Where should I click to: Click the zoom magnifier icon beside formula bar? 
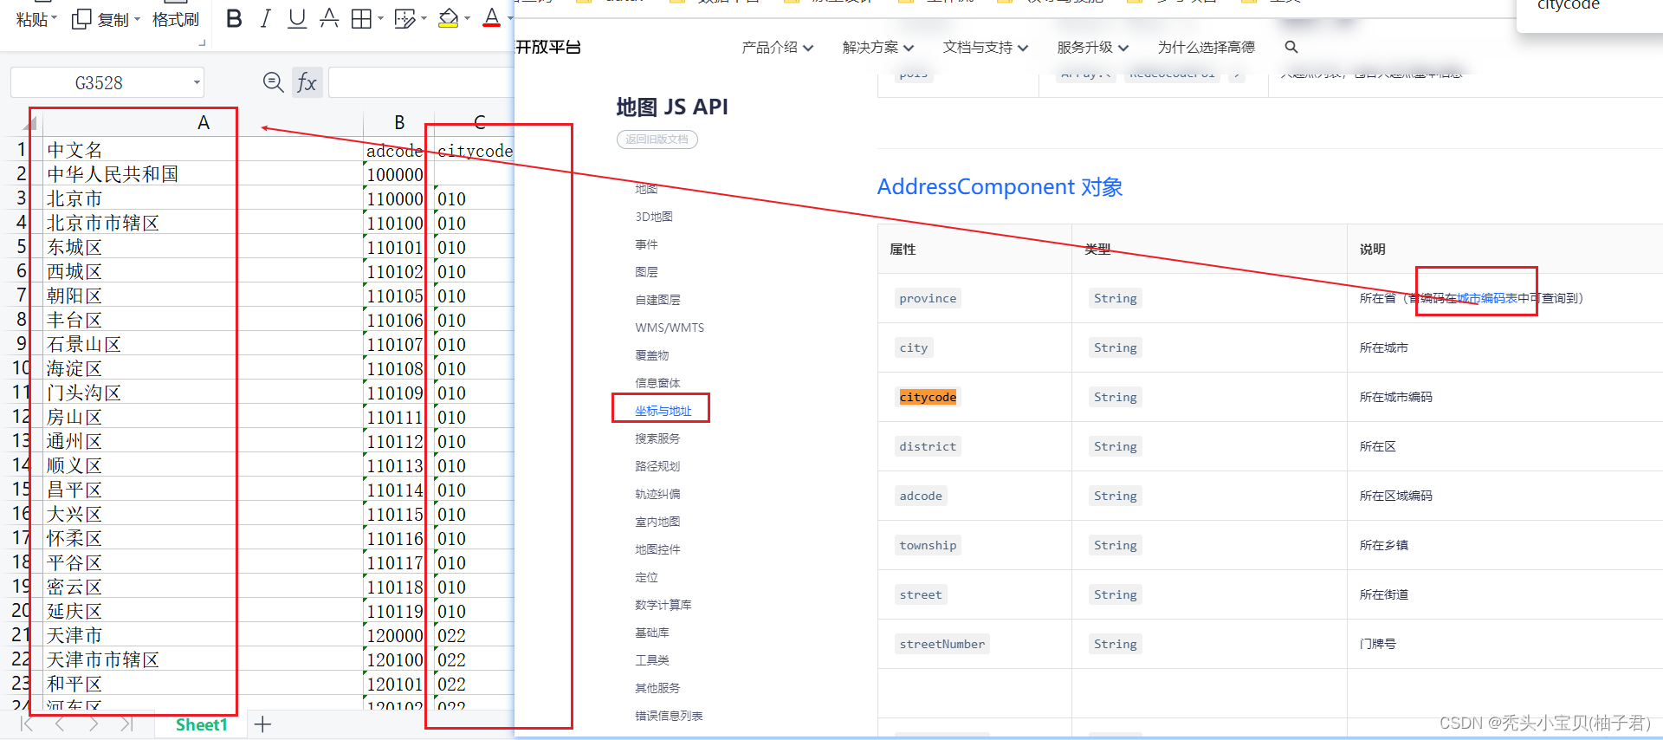tap(274, 82)
